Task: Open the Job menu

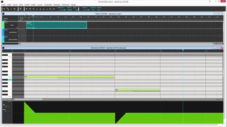Action: (x=21, y=5)
